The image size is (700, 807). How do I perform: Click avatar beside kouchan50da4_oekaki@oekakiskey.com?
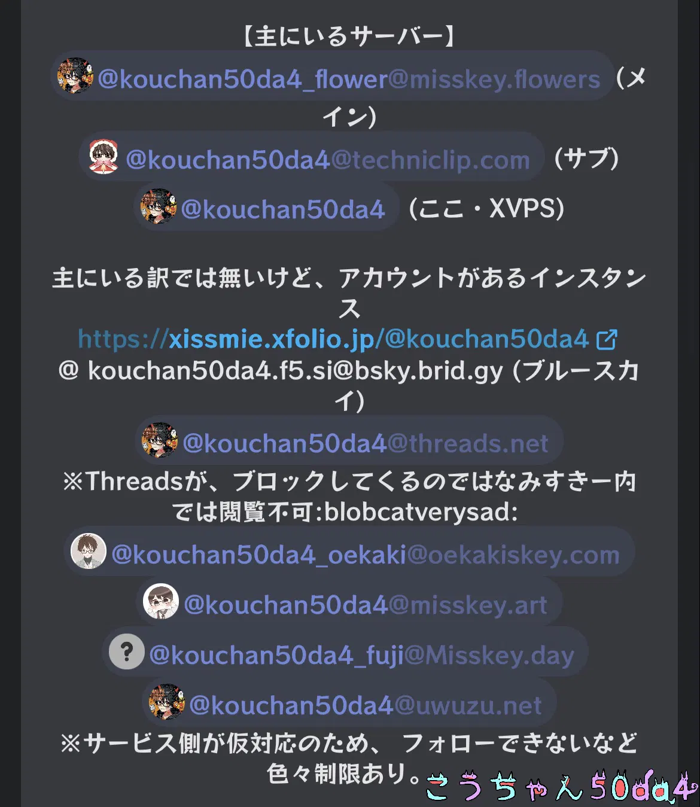[x=89, y=551]
